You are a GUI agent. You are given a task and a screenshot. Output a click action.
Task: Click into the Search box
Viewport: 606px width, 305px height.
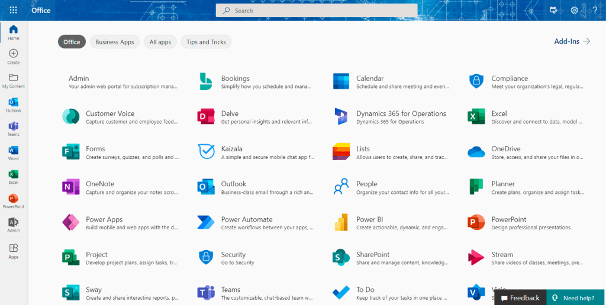tap(317, 11)
